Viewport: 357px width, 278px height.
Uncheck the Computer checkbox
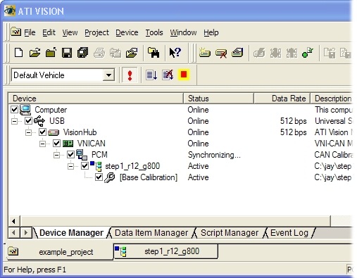(14, 110)
